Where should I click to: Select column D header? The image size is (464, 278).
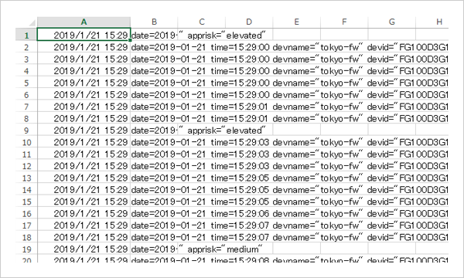coord(249,22)
